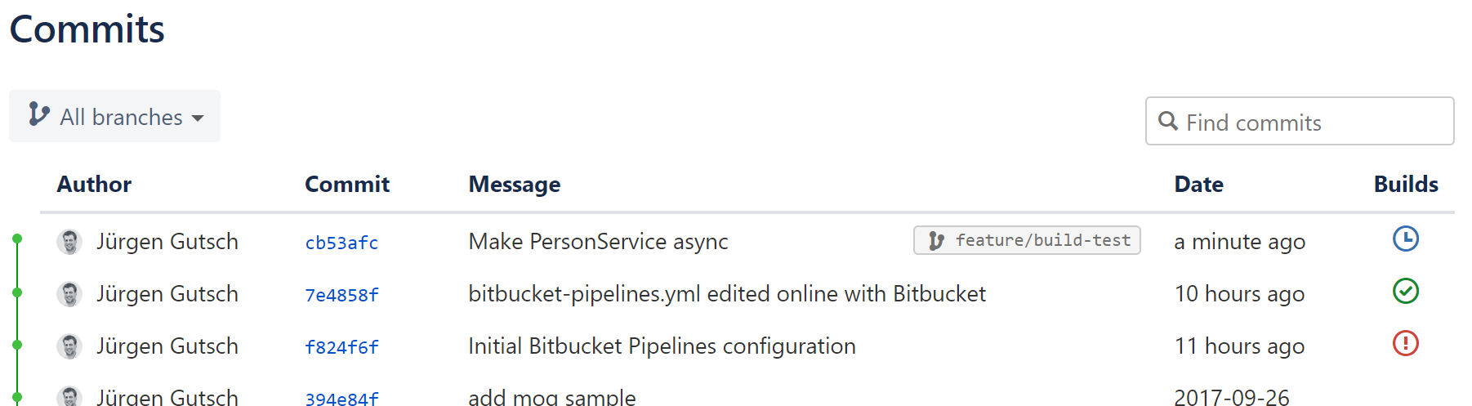Open commit 394e84f

point(341,399)
